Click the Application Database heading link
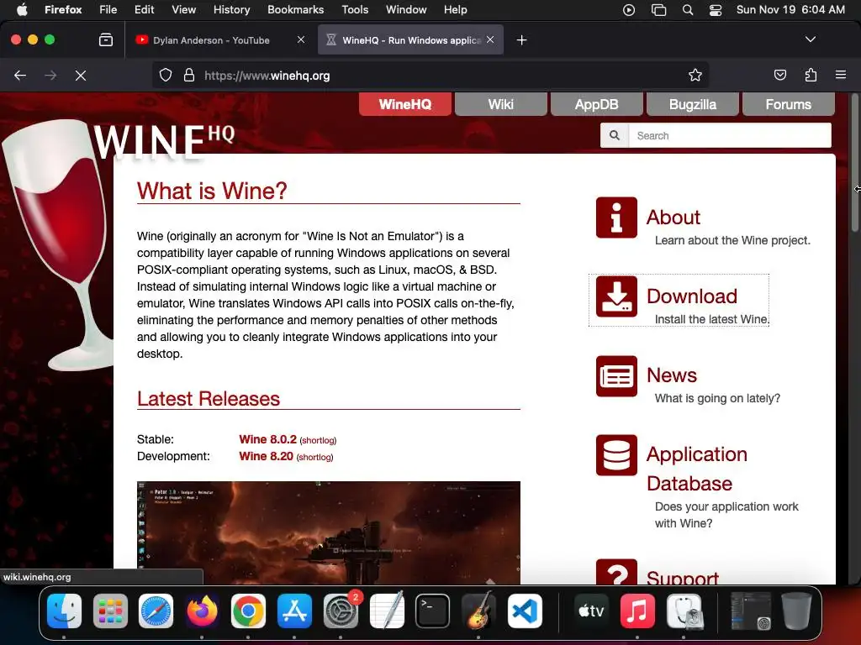 tap(697, 469)
